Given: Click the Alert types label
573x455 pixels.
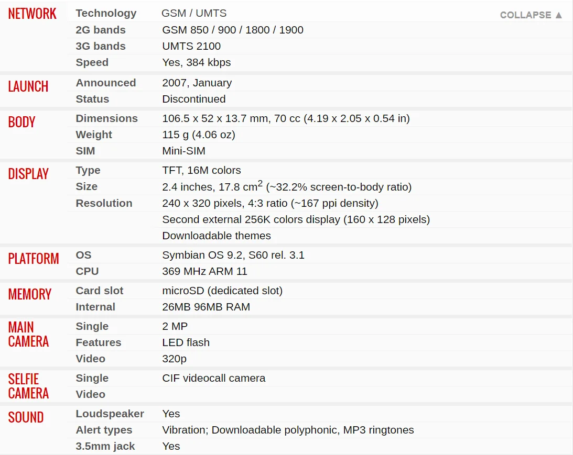Looking at the screenshot, I should point(104,430).
